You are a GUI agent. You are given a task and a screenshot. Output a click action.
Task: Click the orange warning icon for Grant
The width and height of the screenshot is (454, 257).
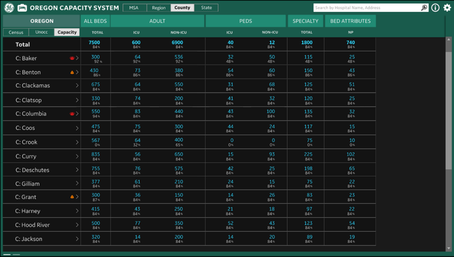tap(72, 197)
